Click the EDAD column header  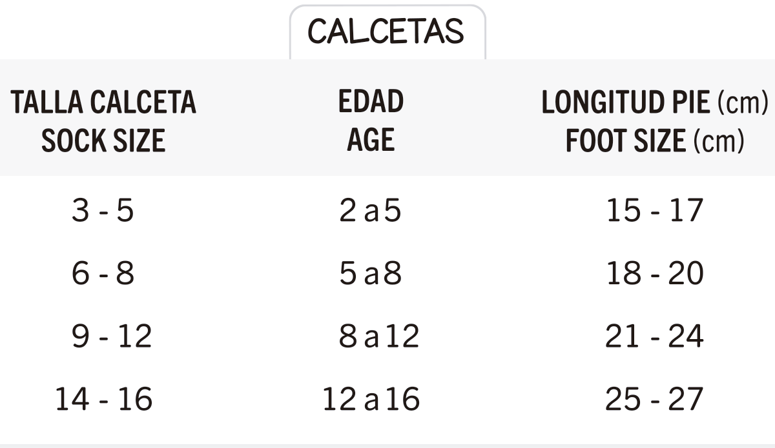371,102
